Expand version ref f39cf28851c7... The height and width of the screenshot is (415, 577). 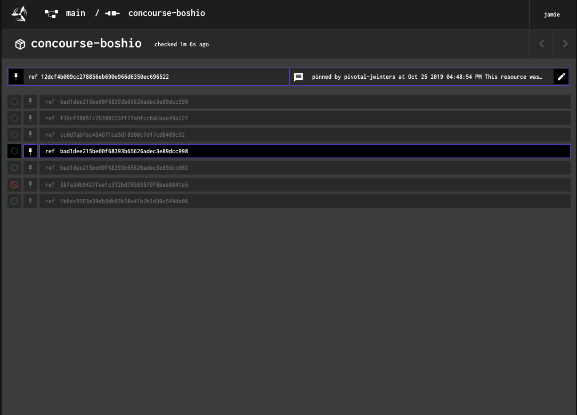[x=305, y=118]
